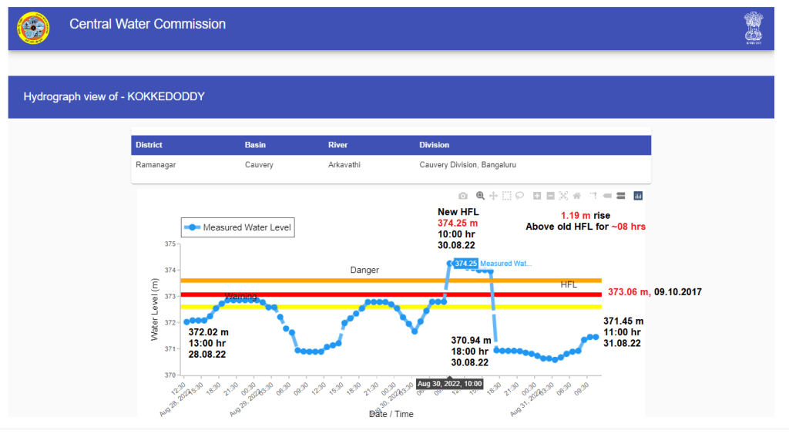
Task: Select the Pan tool in modebar
Action: (x=493, y=196)
